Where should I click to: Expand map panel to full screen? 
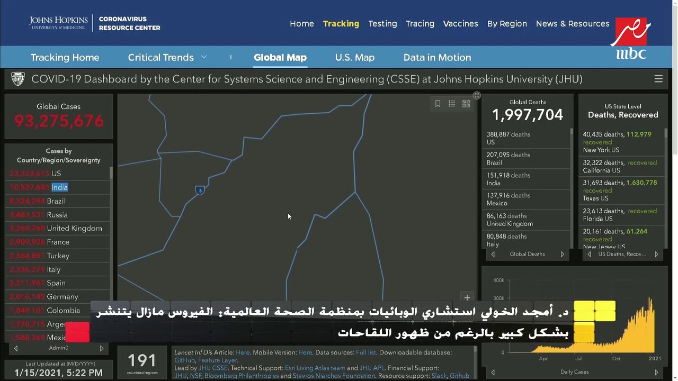click(477, 95)
